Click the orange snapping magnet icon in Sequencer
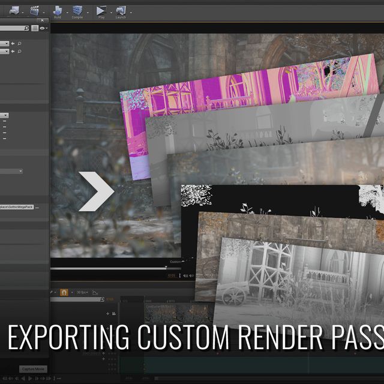Viewport: 384px width, 384px height. coord(62,292)
